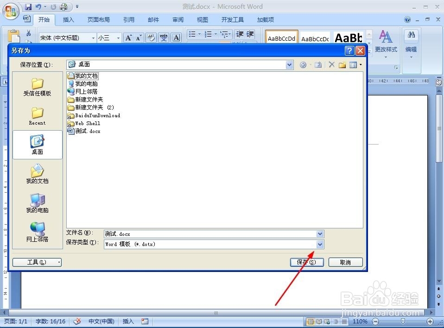Switch to the 引用 ribbon tab
The height and width of the screenshot is (328, 444).
(x=128, y=19)
